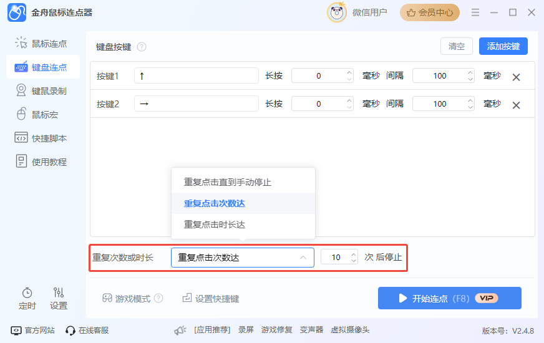Image resolution: width=544 pixels, height=343 pixels.
Task: Choose 重复点击直到手动停止 option
Action: pos(243,182)
